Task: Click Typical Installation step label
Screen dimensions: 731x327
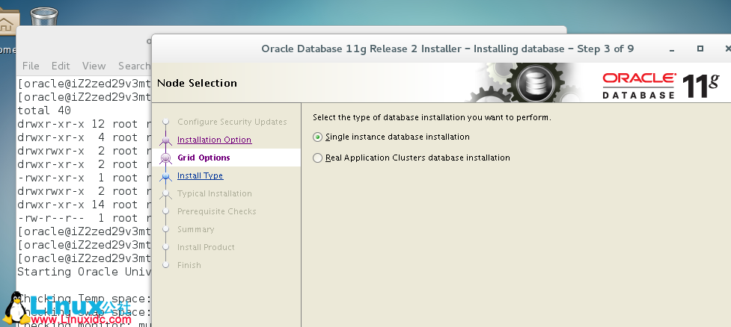Action: tap(215, 193)
